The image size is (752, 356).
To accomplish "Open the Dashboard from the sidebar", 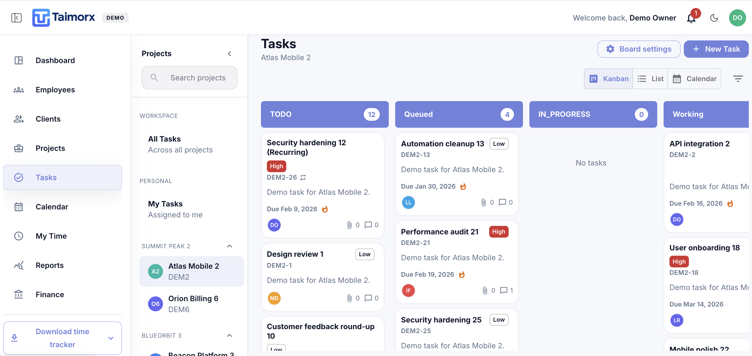I will (55, 60).
